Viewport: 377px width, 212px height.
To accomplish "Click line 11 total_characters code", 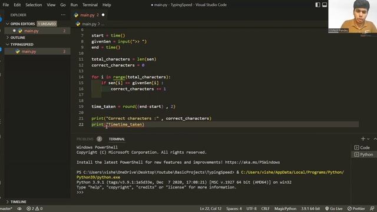I will [124, 59].
